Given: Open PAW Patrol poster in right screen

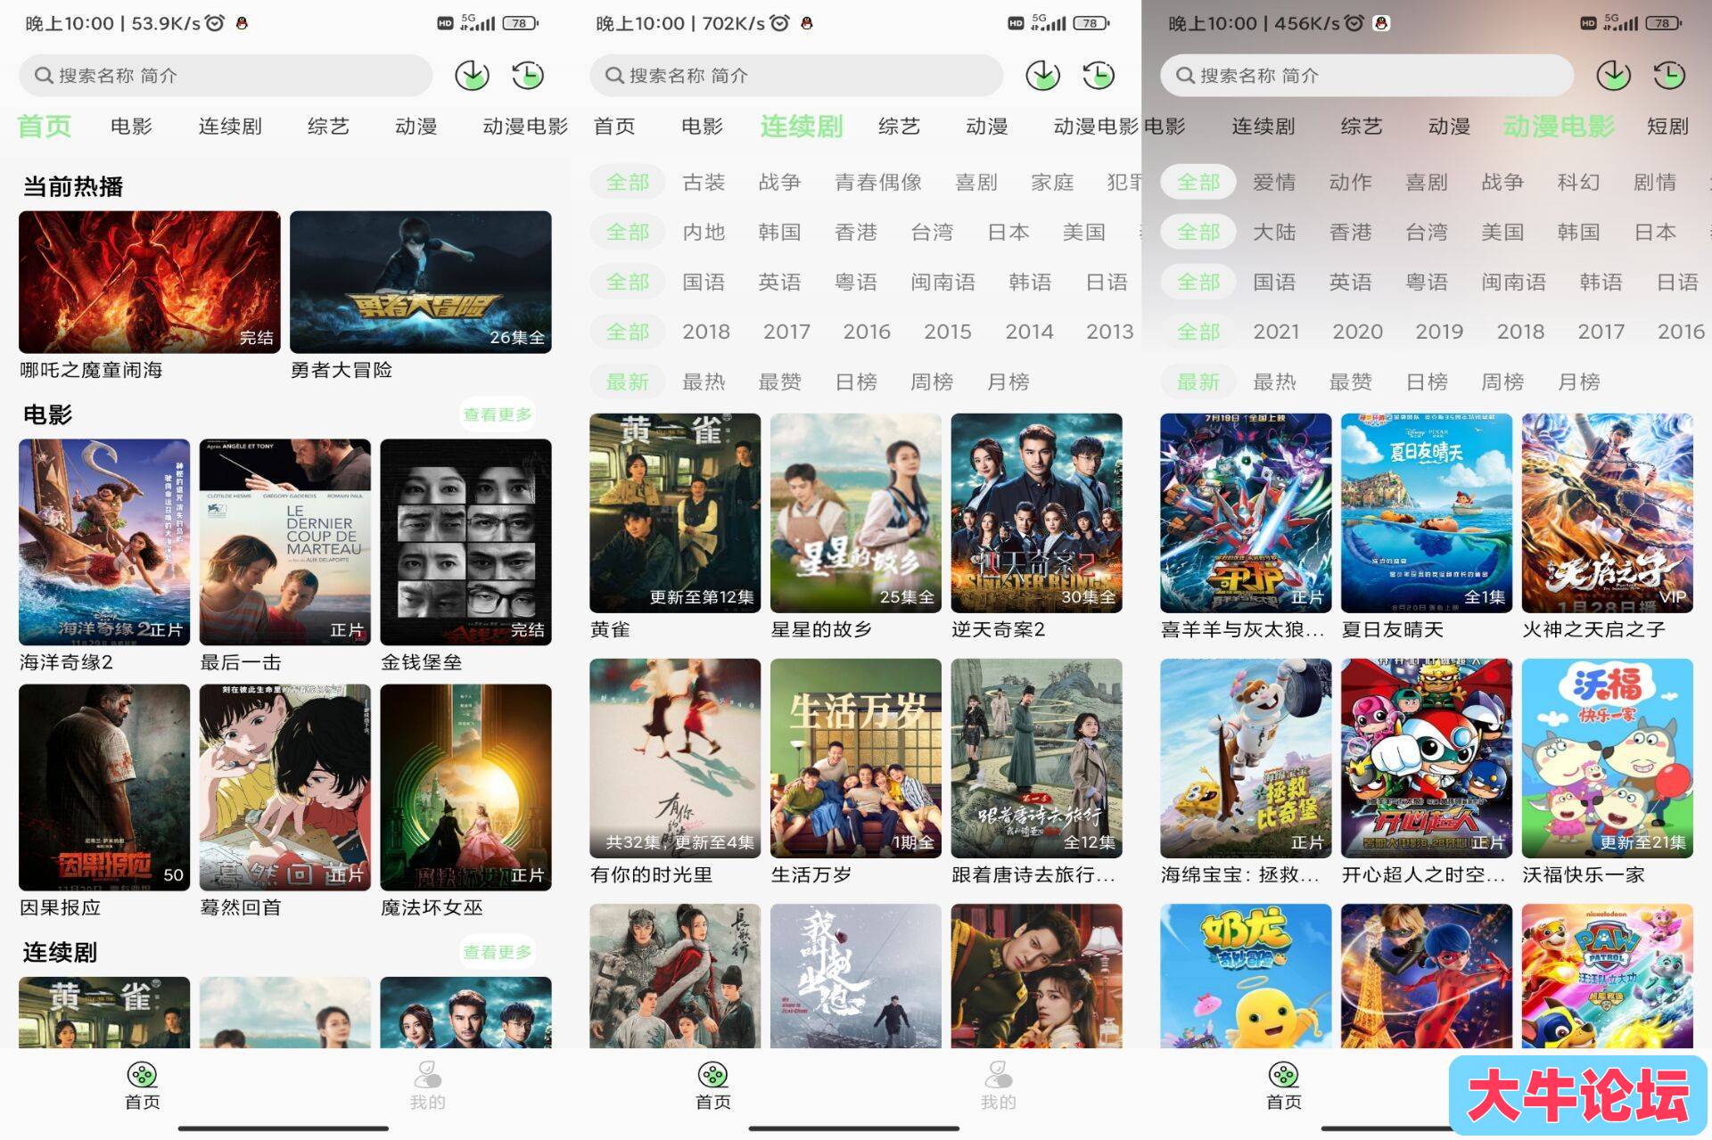Looking at the screenshot, I should 1607,976.
